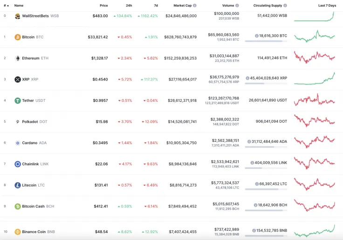
Task: Click the Litecoin blue logo icon
Action: (x=18, y=185)
